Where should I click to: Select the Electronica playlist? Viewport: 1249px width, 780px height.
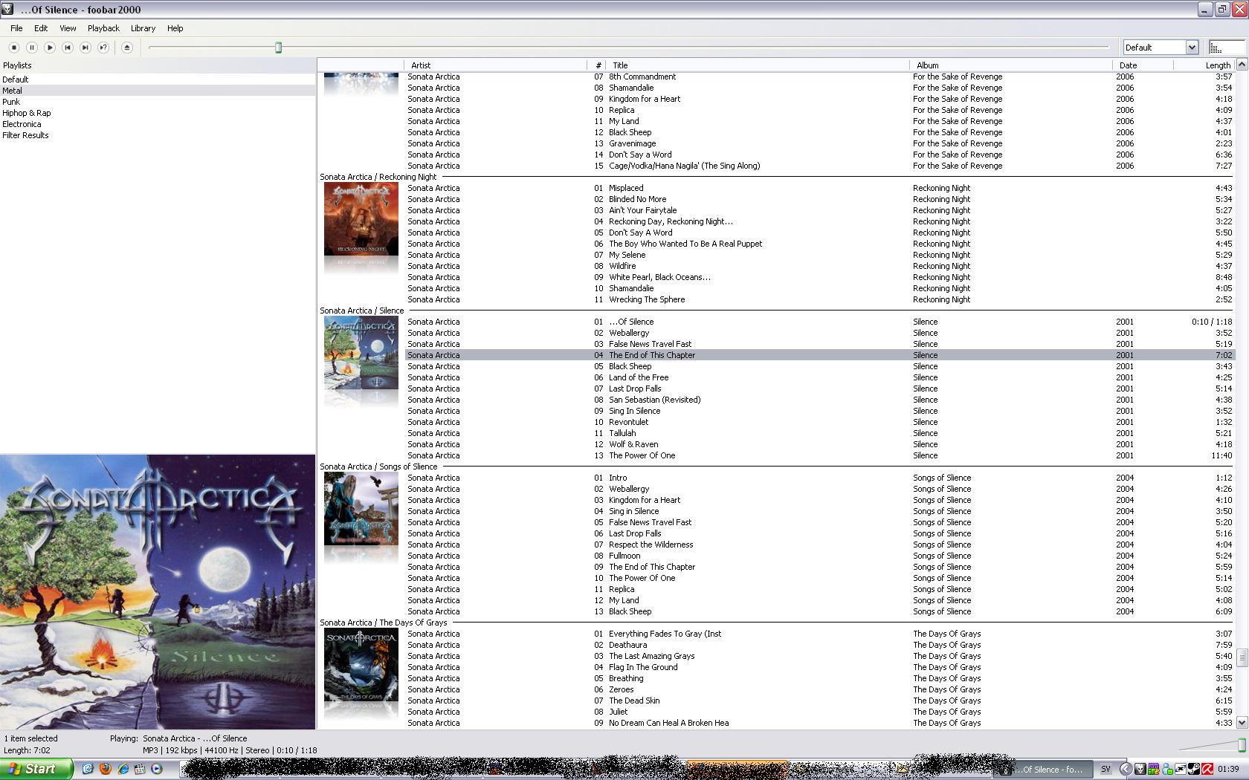click(x=22, y=124)
